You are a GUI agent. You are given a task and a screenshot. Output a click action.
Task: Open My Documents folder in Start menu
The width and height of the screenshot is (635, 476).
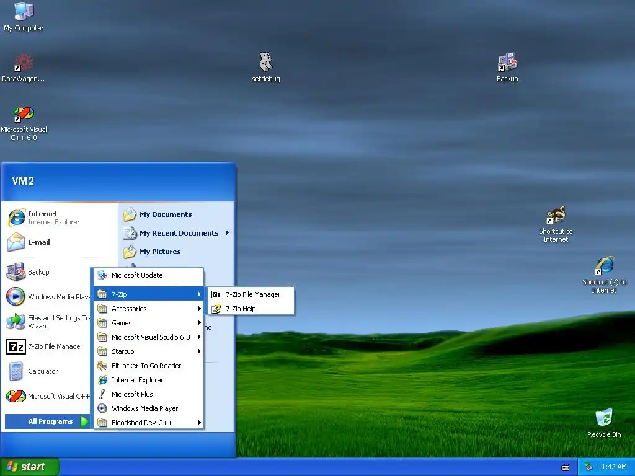pos(177,214)
